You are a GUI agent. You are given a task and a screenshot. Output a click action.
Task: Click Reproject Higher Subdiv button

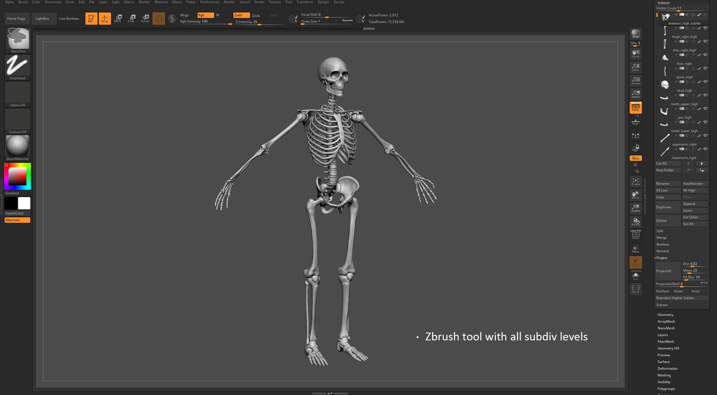click(x=682, y=298)
